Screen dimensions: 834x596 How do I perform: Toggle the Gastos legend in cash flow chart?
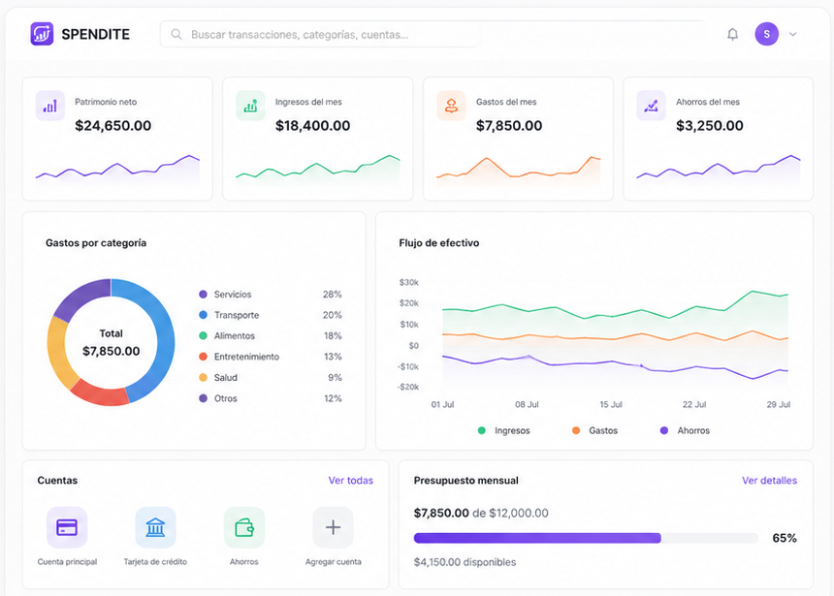pyautogui.click(x=594, y=430)
